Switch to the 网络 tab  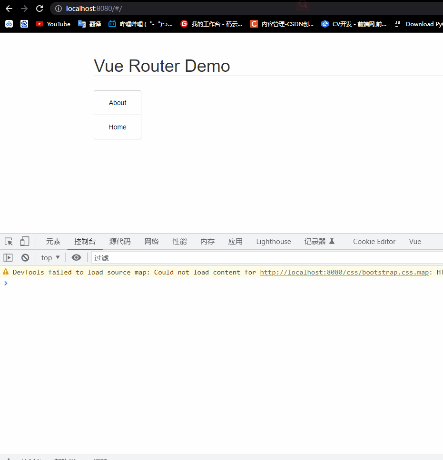coord(151,242)
